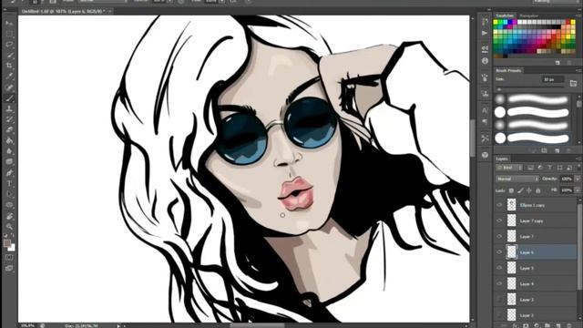
Task: Swap foreground and background colors
Action: (13, 235)
